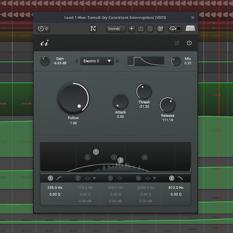Click the 2500.0 Hz frequency value
233x233 pixels.
click(x=146, y=188)
